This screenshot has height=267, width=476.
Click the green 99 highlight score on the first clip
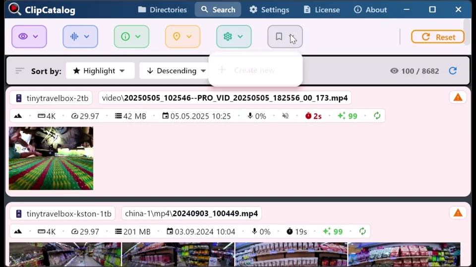347,116
